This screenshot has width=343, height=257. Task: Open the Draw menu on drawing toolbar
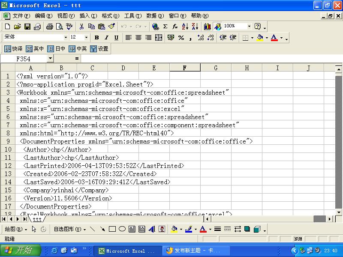coord(16,229)
